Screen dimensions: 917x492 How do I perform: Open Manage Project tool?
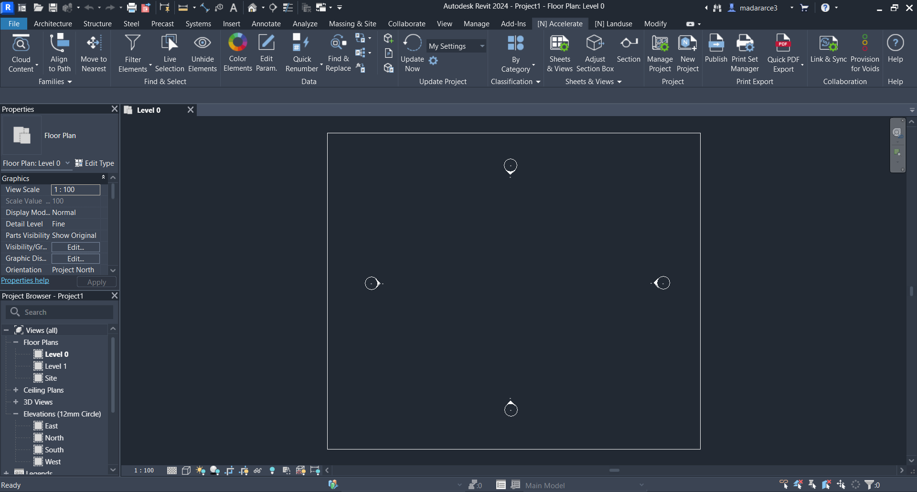[x=660, y=53]
